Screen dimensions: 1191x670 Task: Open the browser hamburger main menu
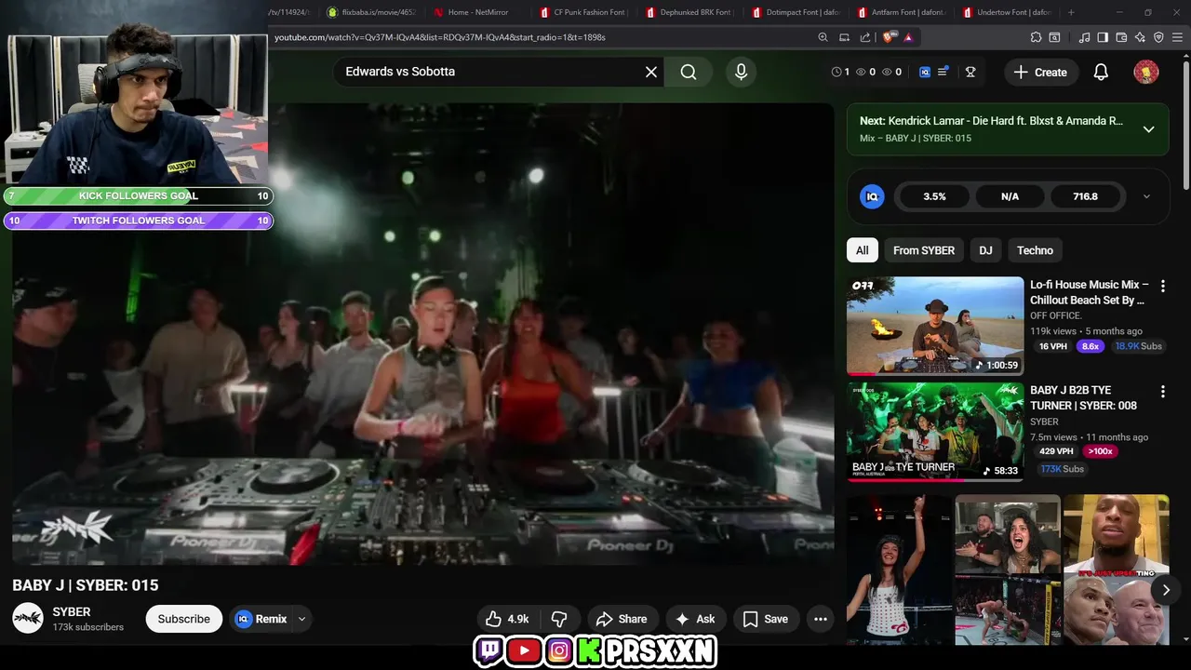tap(1177, 37)
